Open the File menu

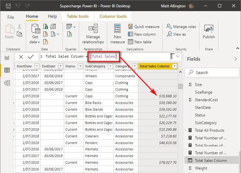point(10,17)
